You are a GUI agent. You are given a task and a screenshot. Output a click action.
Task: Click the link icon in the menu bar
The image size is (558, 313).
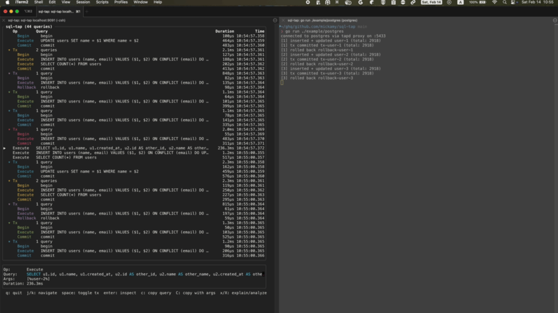(x=413, y=3)
